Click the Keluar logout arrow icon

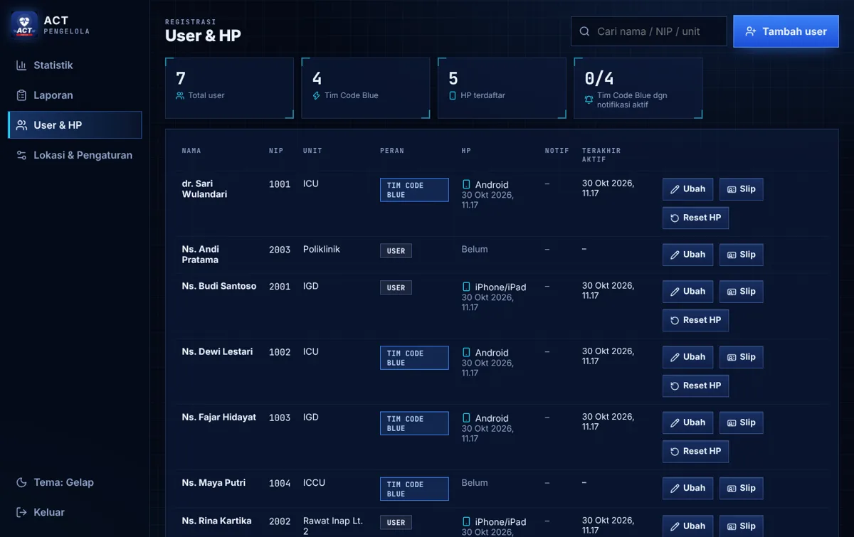point(21,512)
